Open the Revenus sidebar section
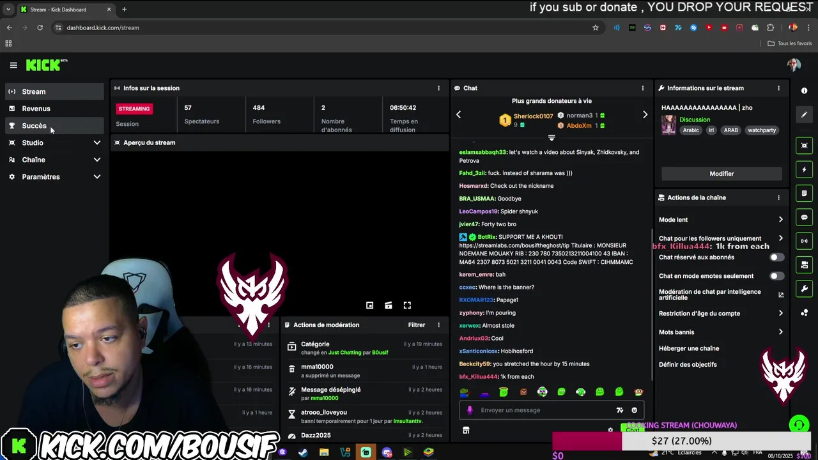Image resolution: width=818 pixels, height=460 pixels. pos(54,109)
